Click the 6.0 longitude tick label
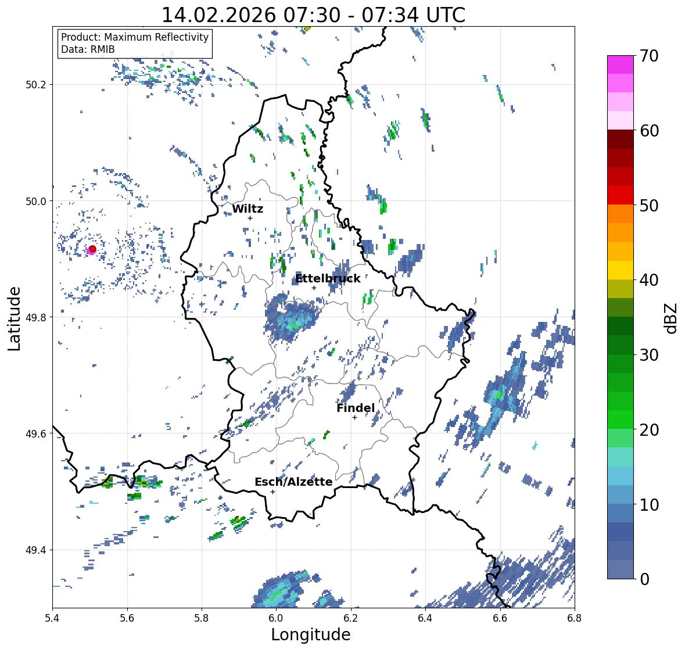The image size is (685, 649). click(276, 618)
